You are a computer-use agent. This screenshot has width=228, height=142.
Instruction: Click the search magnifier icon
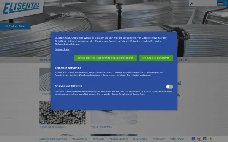pos(192,3)
